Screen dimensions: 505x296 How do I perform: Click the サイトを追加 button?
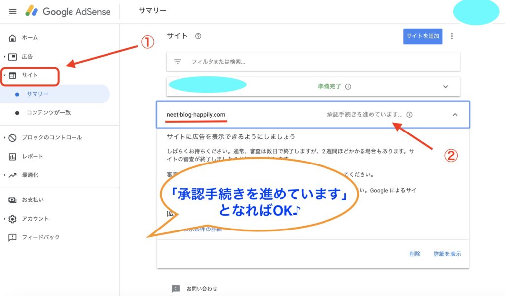(x=423, y=36)
